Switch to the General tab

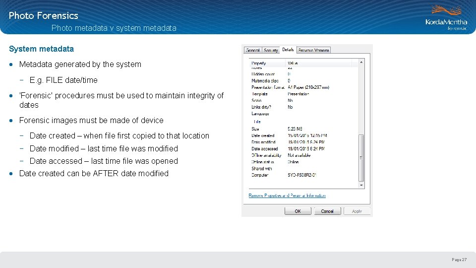[x=253, y=50]
